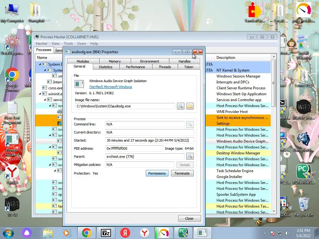319x239 pixels.
Task: Click the Started time field
Action: 150,140
